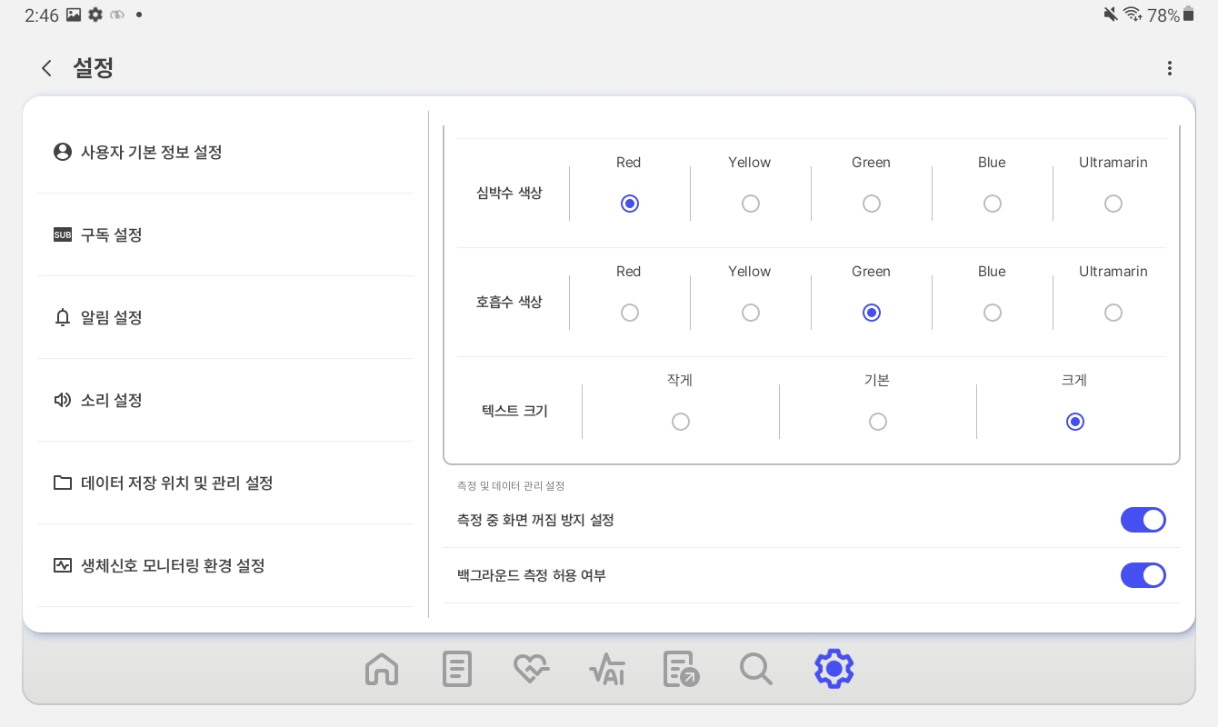Open the AI analysis icon in bottom bar
Image resolution: width=1218 pixels, height=727 pixels.
click(x=607, y=670)
